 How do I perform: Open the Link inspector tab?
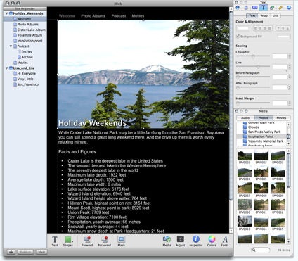289,8
